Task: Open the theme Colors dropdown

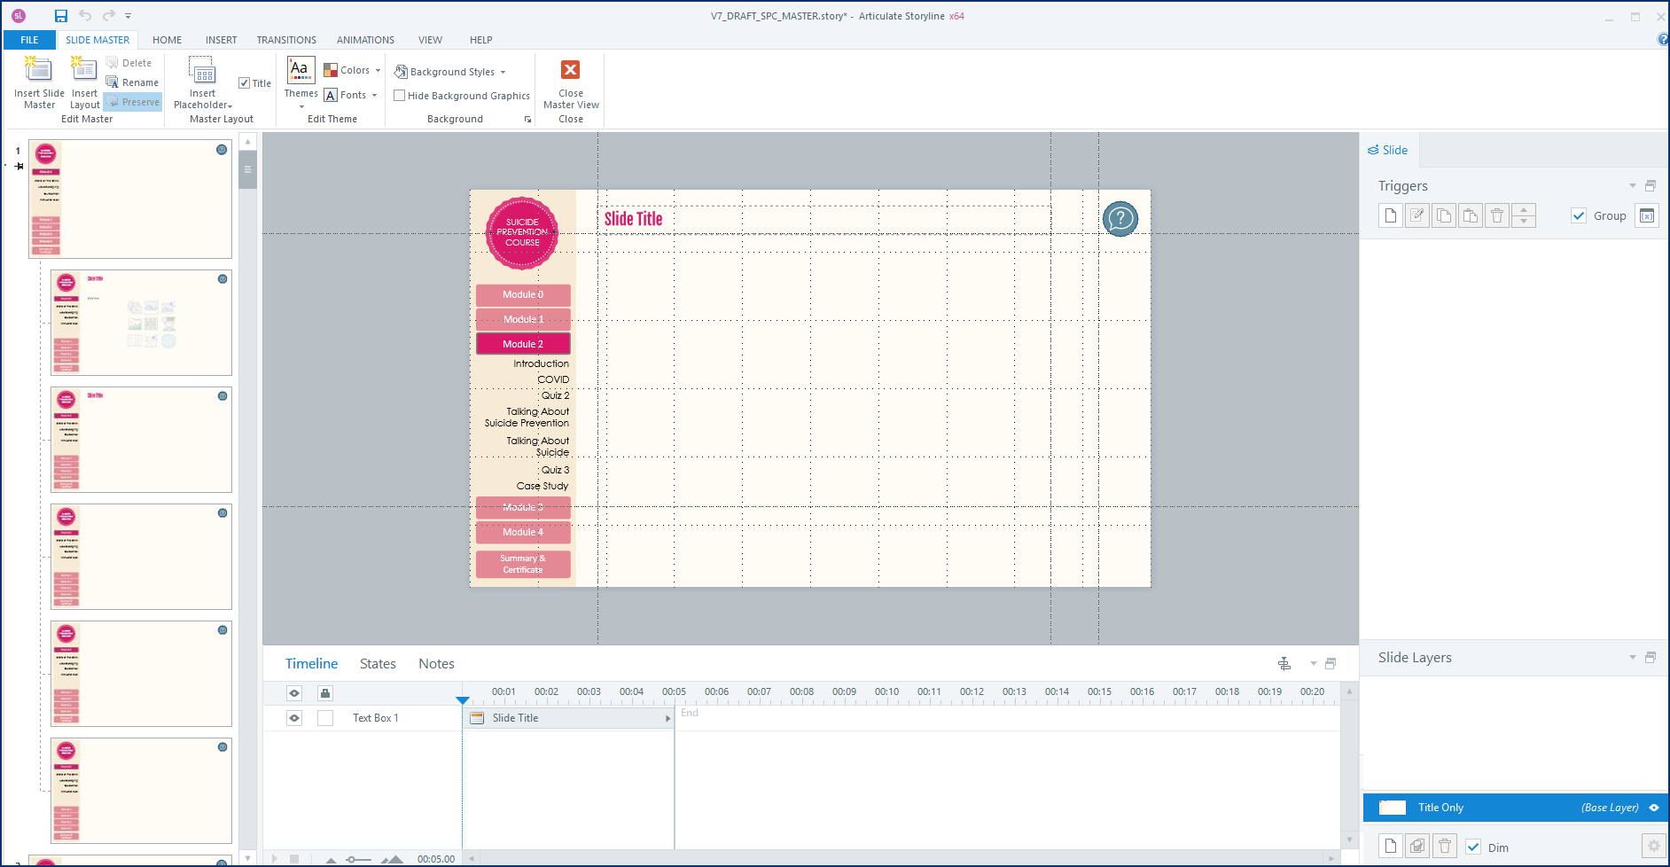Action: [352, 70]
